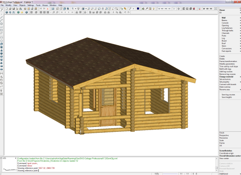Click the Redo arrow icon

[44, 9]
